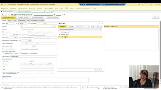161x90 pixels.
Task: Open calculator icon for Сумма аванса field
Action: [35, 46]
